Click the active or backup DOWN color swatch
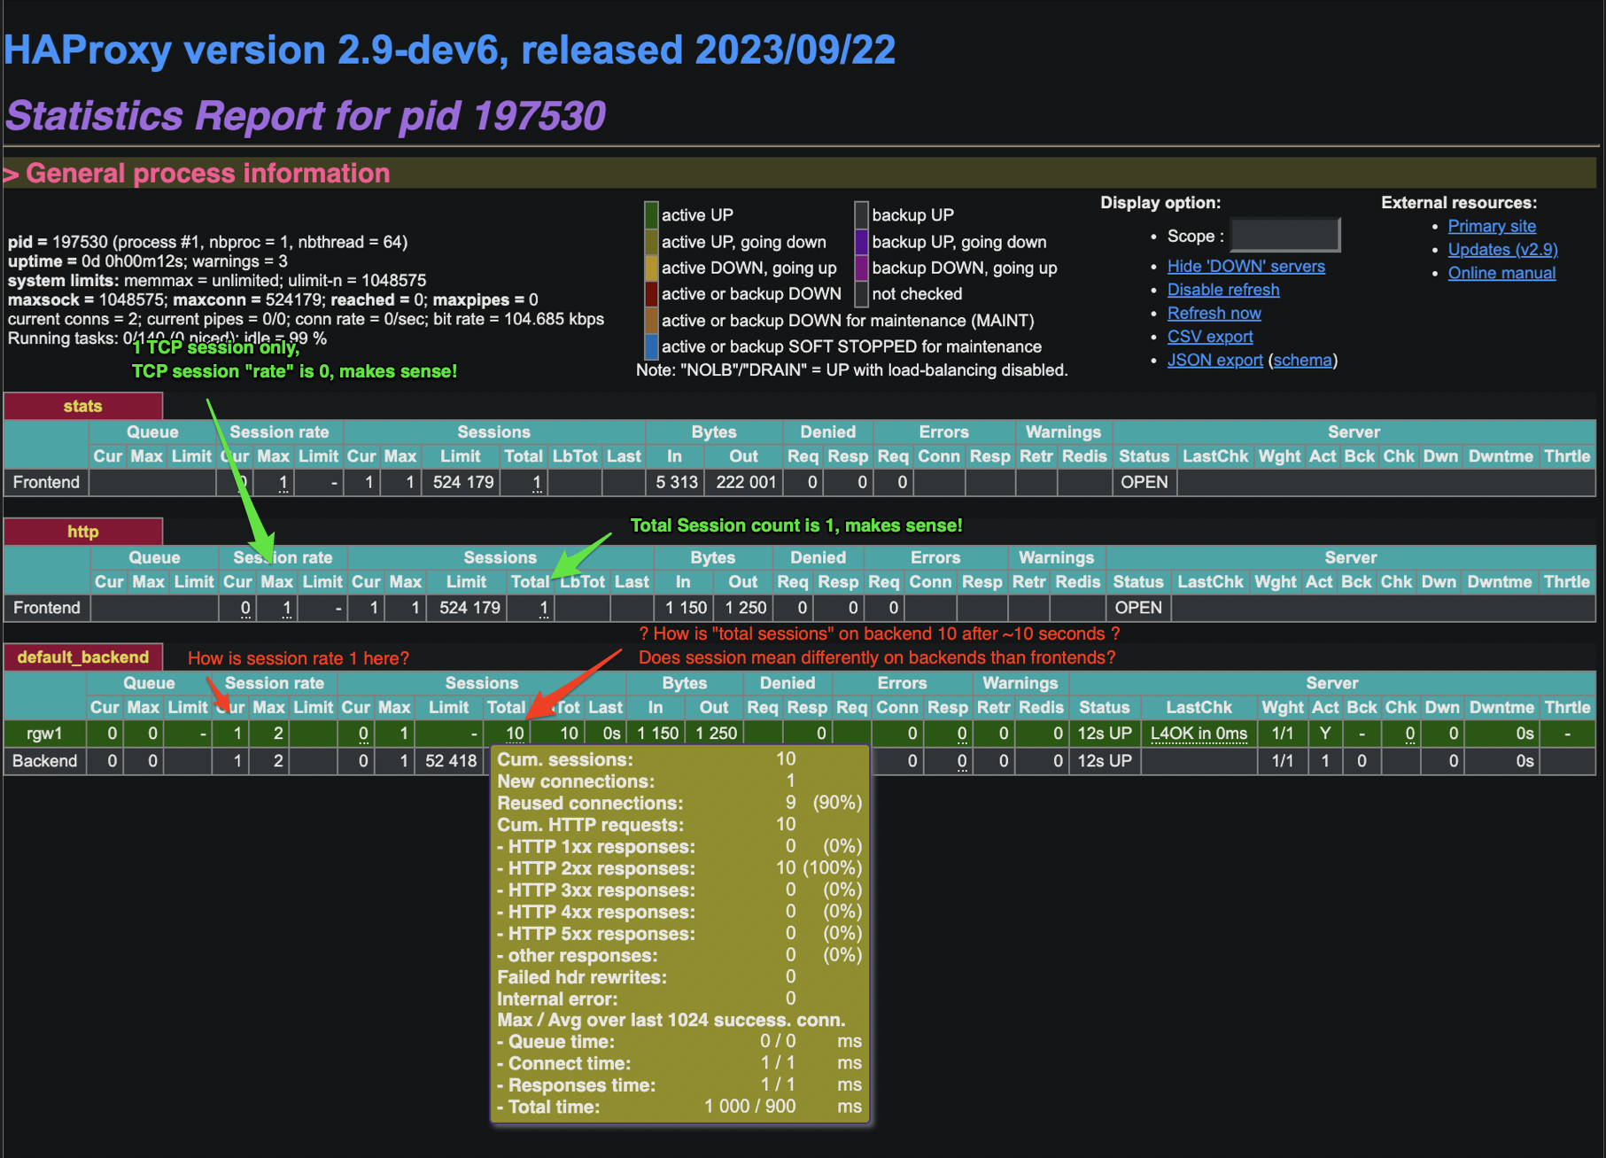1606x1158 pixels. [651, 293]
